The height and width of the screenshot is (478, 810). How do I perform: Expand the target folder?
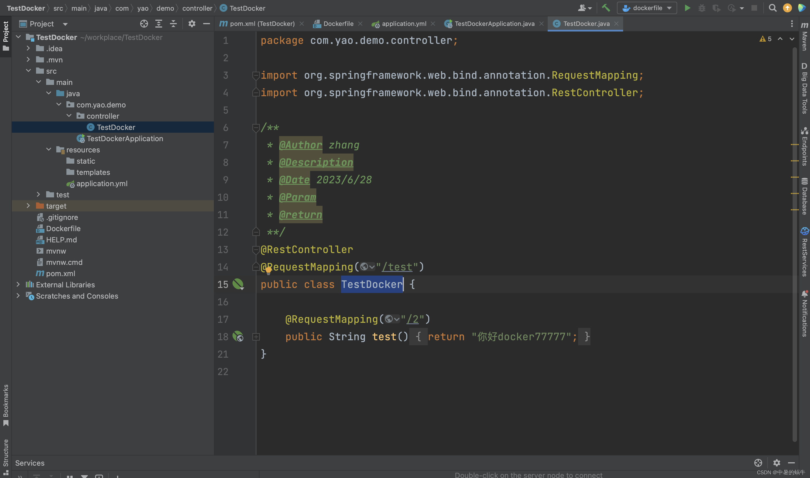(x=28, y=206)
